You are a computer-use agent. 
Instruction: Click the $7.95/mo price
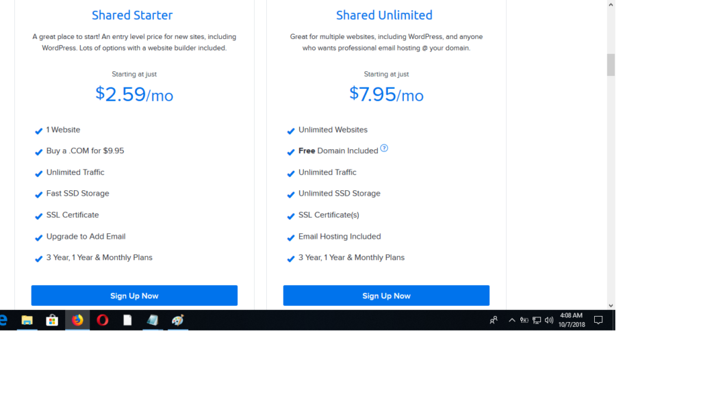pos(386,94)
